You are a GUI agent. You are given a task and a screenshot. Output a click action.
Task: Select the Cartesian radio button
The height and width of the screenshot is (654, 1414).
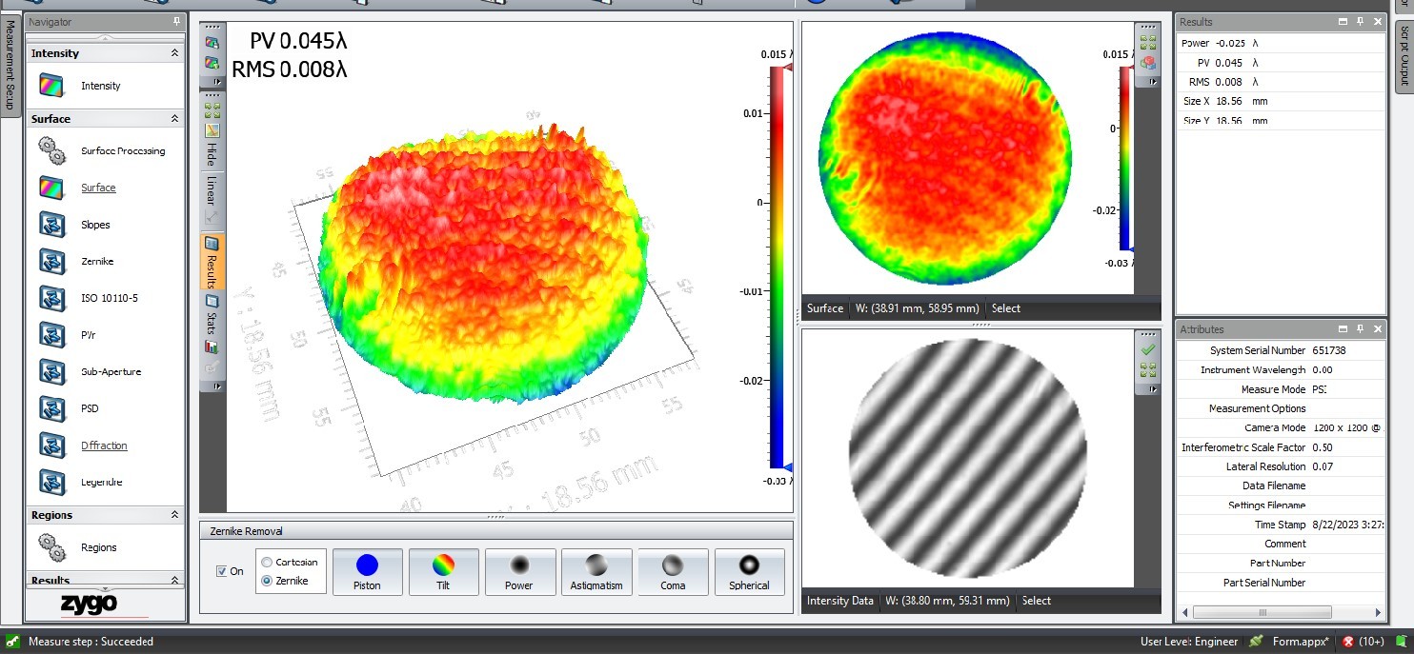click(x=267, y=562)
